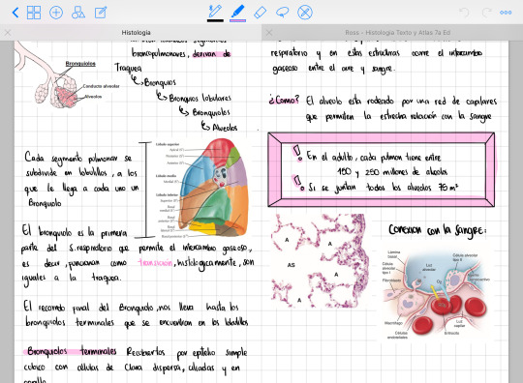This screenshot has width=523, height=383.
Task: Switch to the Histologia tab
Action: [x=136, y=33]
